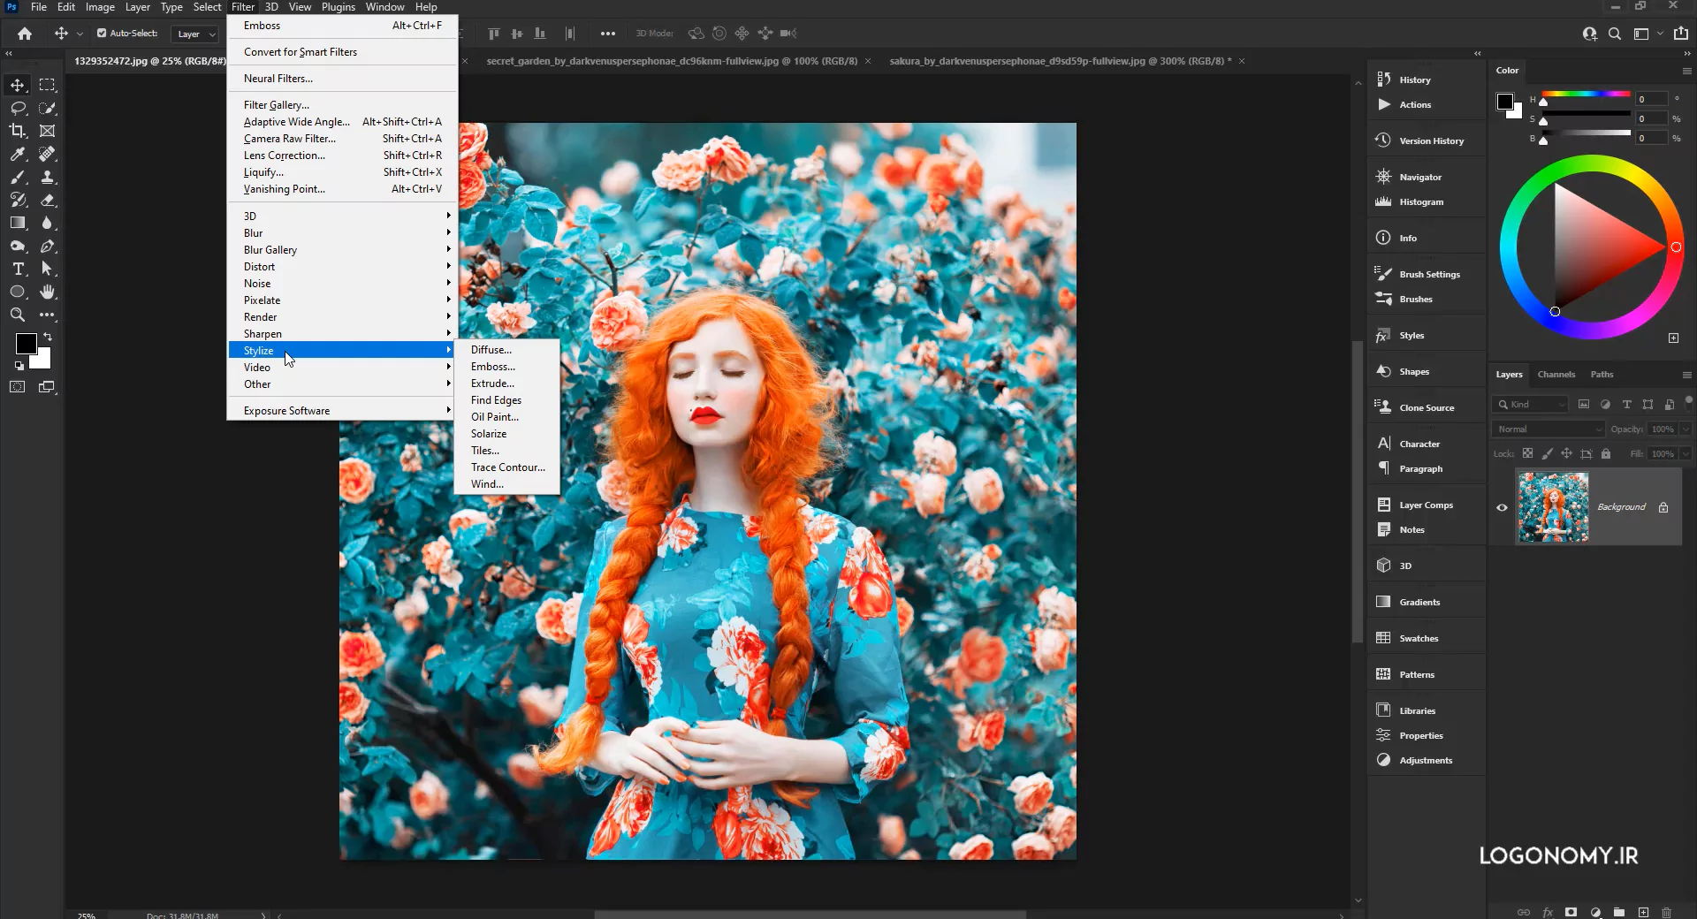This screenshot has width=1697, height=919.
Task: Toggle the layer filter on/off switch
Action: click(1688, 400)
